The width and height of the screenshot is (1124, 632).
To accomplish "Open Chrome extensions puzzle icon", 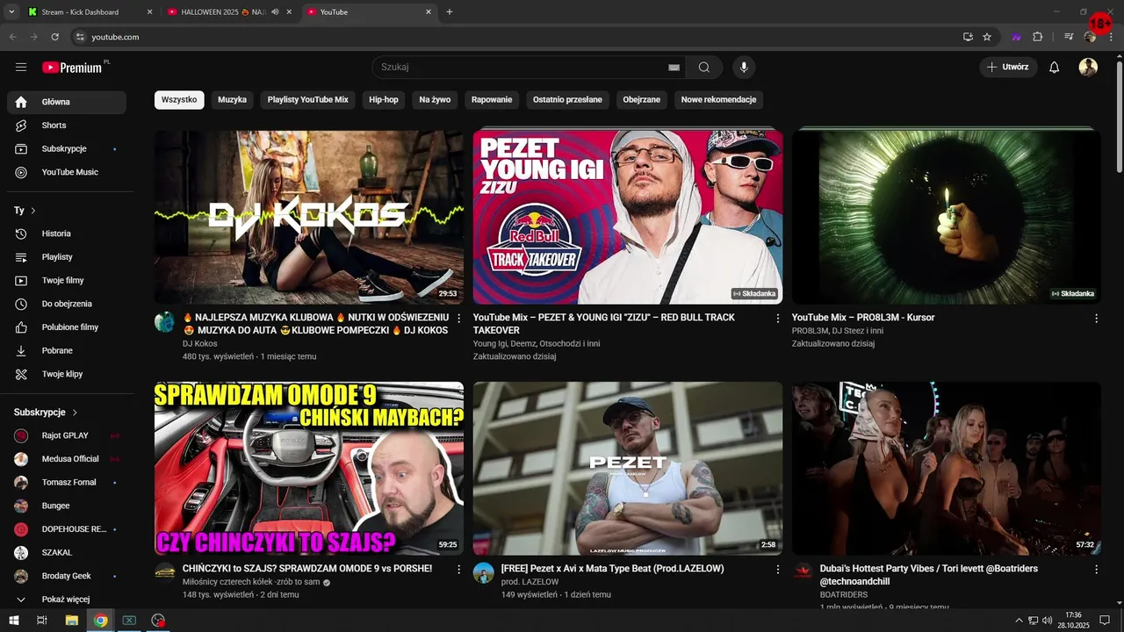I will [1037, 37].
